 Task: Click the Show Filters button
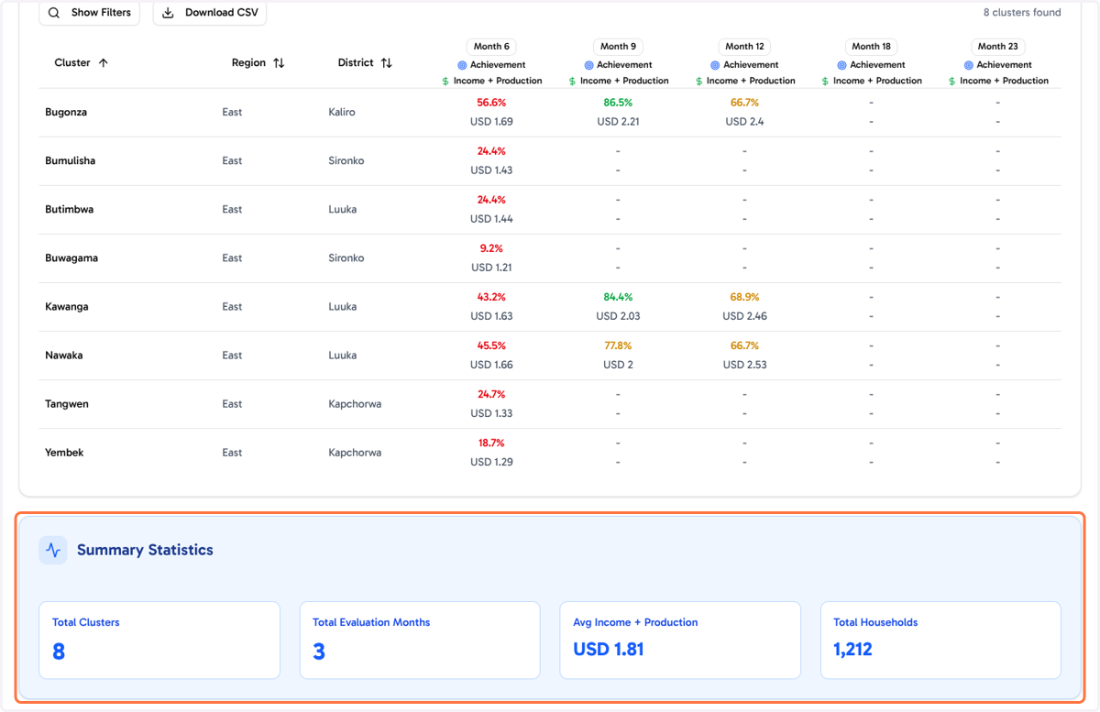(x=89, y=13)
